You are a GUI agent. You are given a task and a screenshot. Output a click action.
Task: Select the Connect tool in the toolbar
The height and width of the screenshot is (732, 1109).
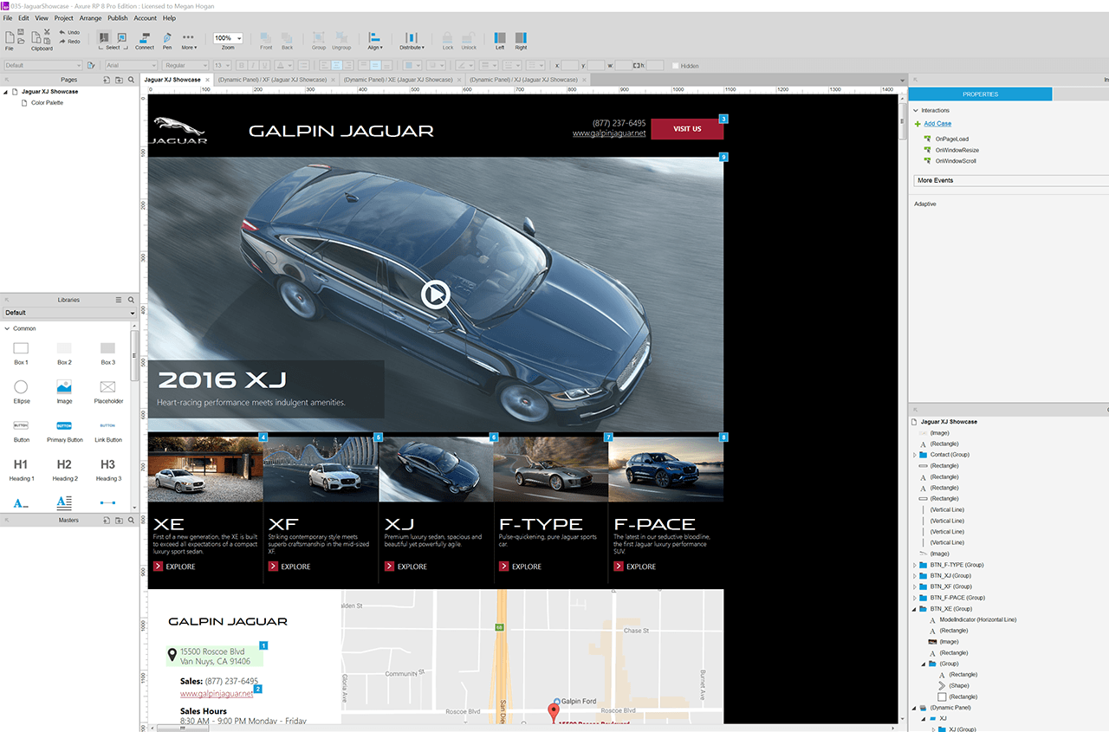click(x=145, y=39)
